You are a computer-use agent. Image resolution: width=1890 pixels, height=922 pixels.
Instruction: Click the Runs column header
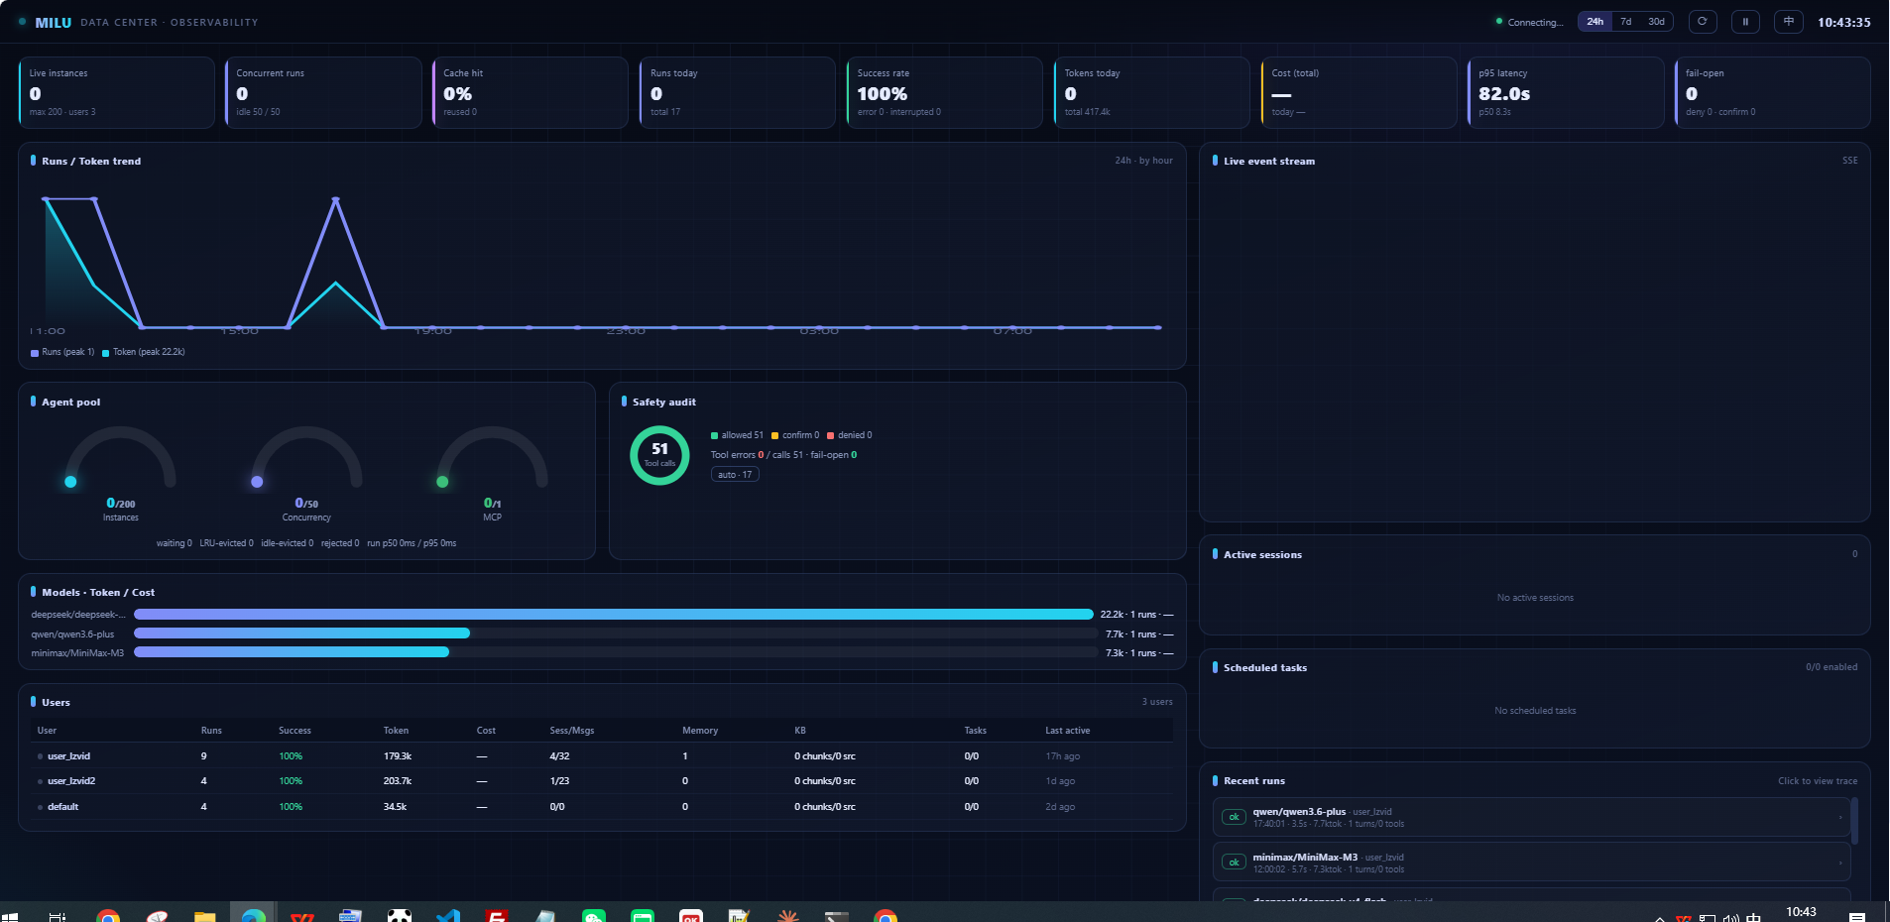pos(211,731)
